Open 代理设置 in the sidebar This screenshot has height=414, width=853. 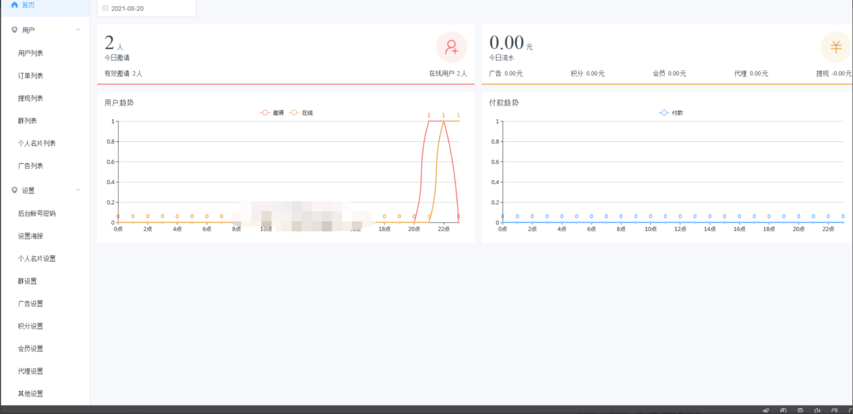pos(31,371)
